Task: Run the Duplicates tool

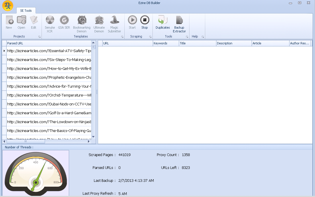Action: [163, 22]
